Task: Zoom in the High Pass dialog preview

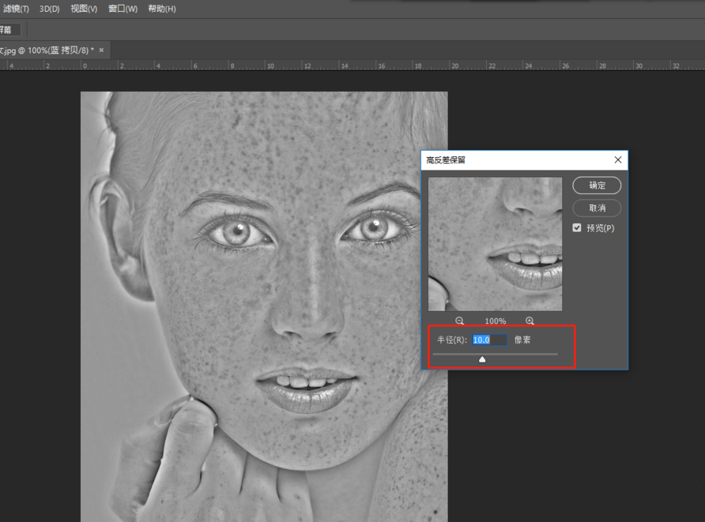Action: (530, 321)
